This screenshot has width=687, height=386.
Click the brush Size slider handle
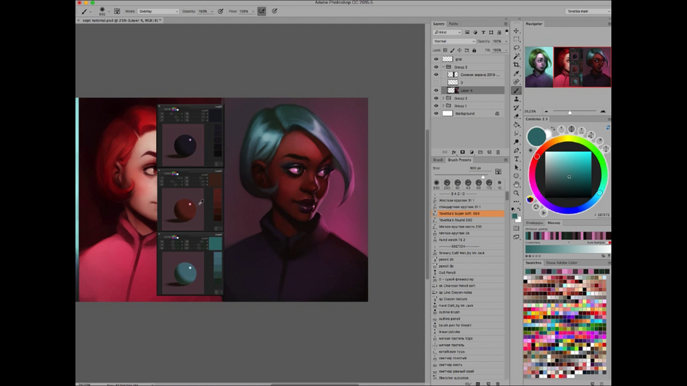(483, 176)
